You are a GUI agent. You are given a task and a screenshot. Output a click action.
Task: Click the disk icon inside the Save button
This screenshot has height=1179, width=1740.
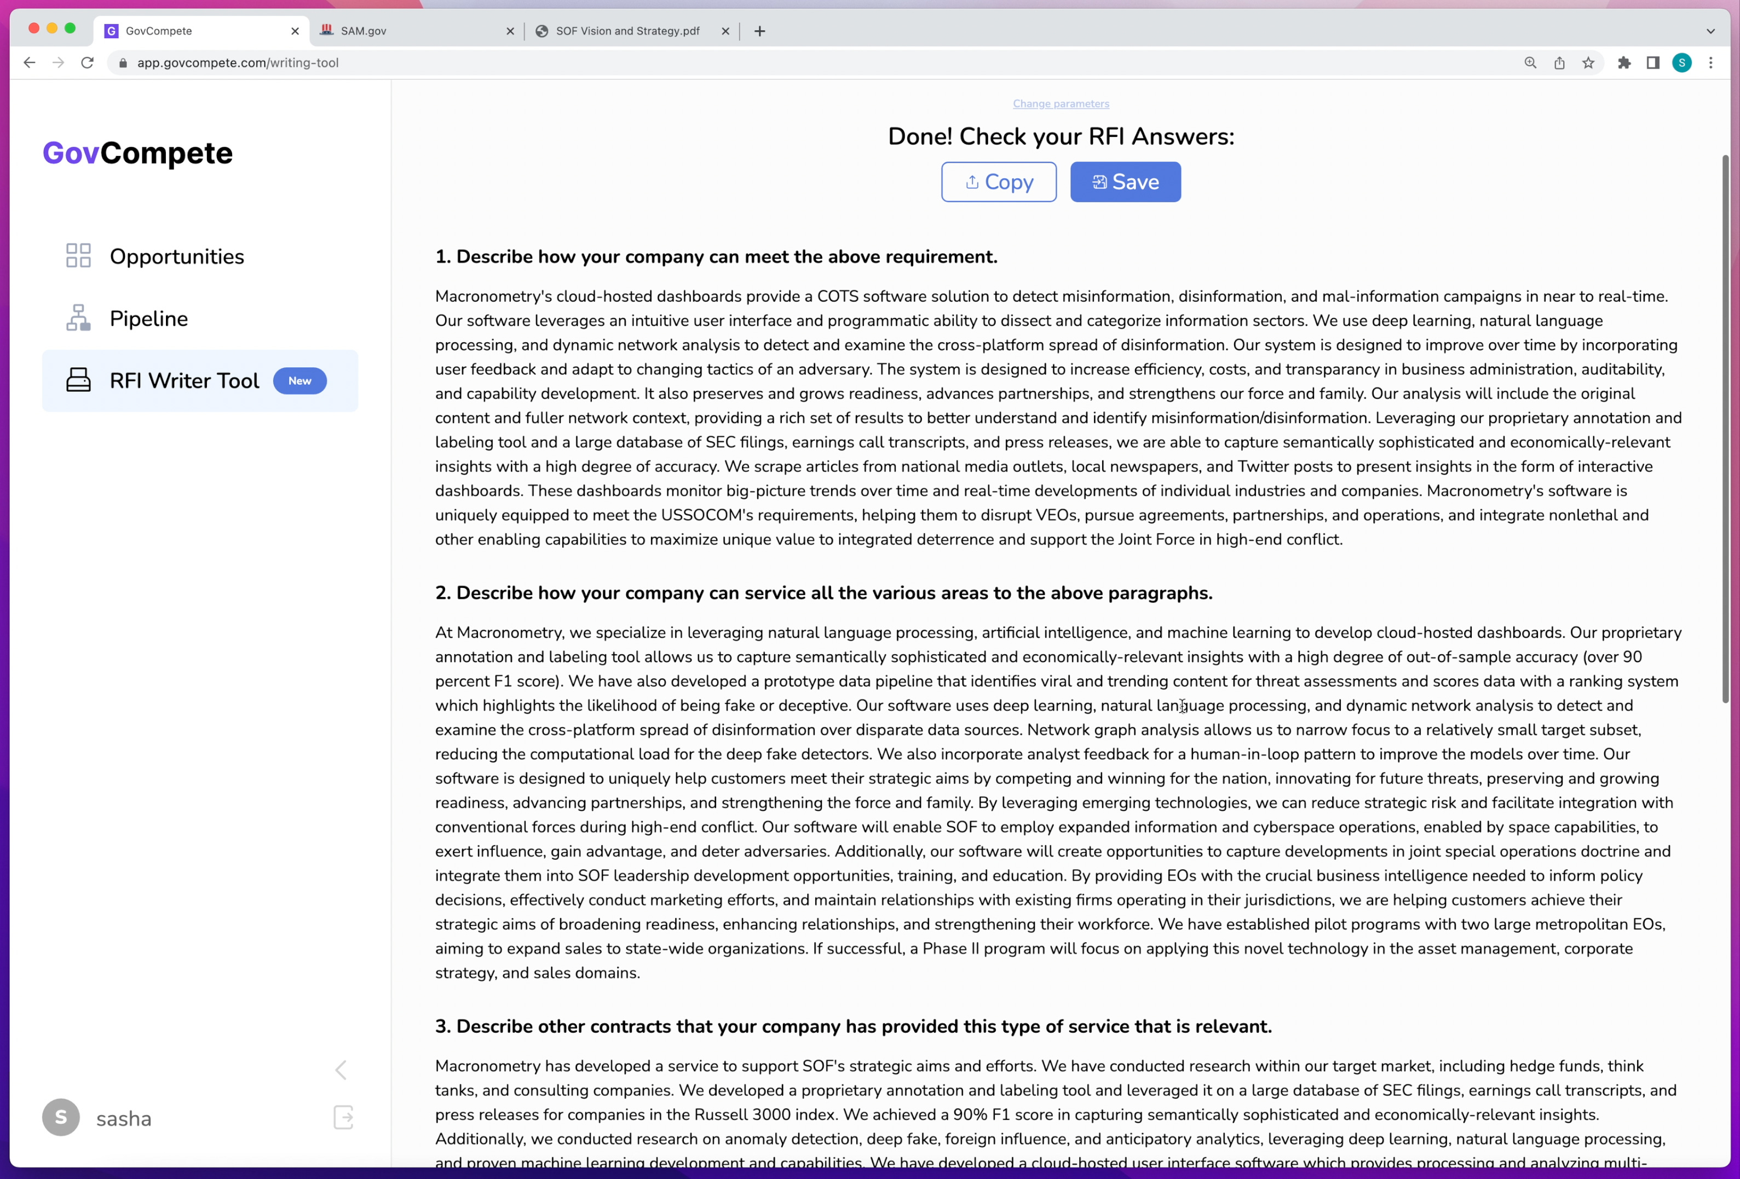[x=1099, y=182]
